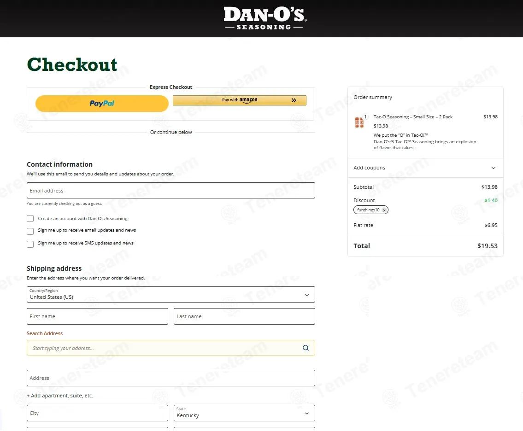
Task: Check Create an account with Dan-O's Seasoning
Action: 30,219
